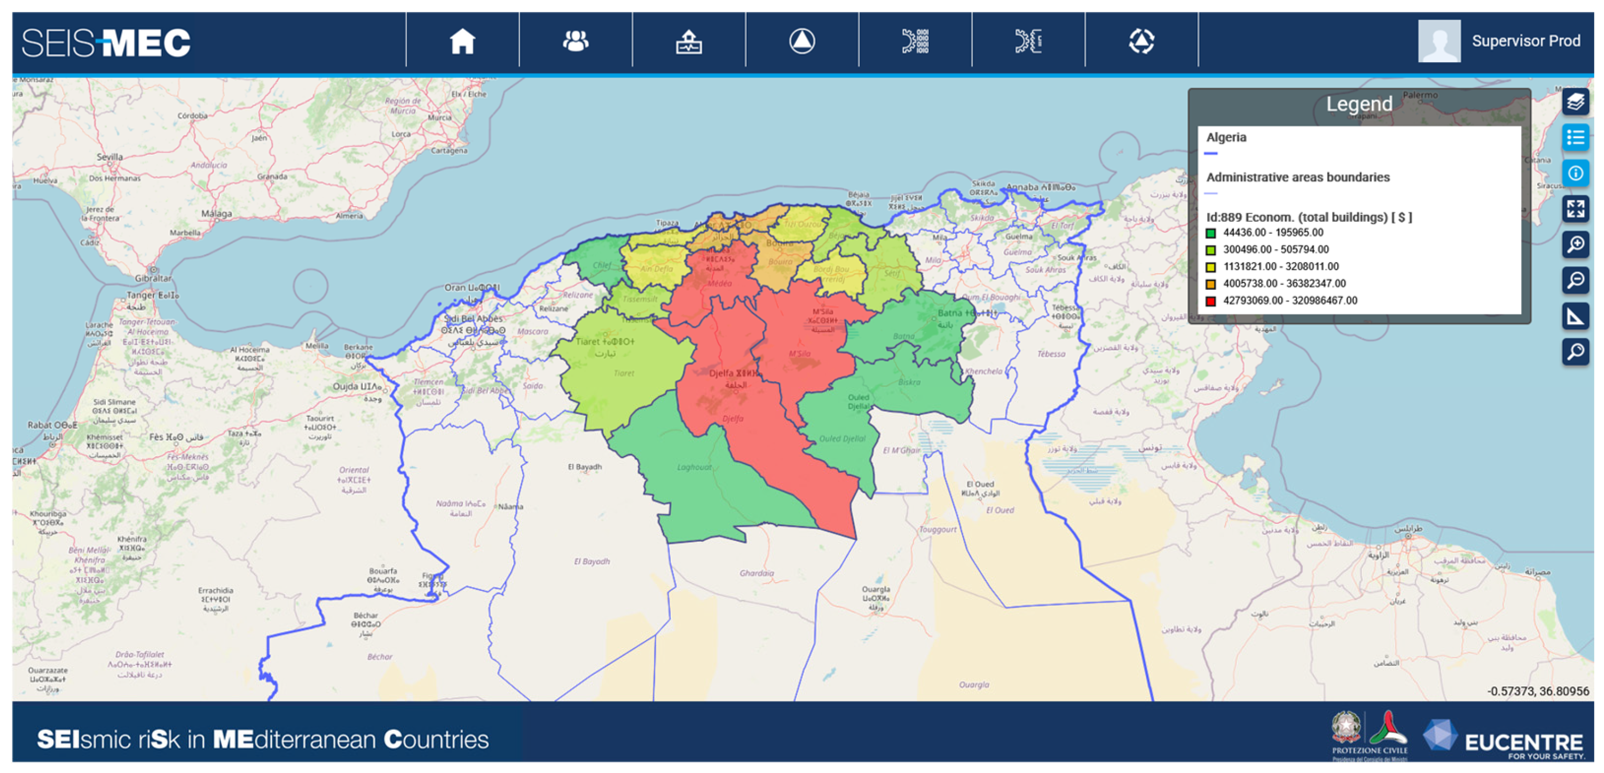Open the binary data processing icon
The image size is (1604, 773).
coord(914,42)
